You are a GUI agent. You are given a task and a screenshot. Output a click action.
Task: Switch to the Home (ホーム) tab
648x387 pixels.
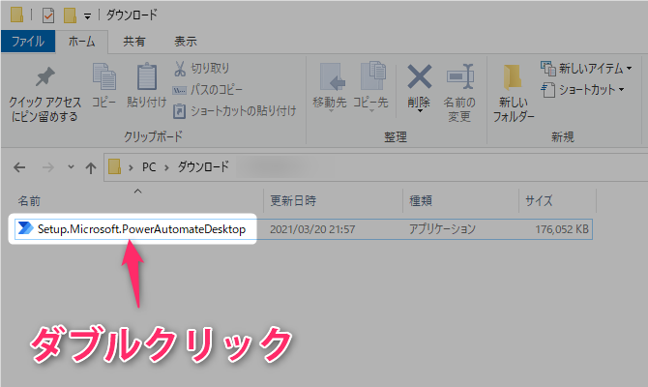click(81, 42)
